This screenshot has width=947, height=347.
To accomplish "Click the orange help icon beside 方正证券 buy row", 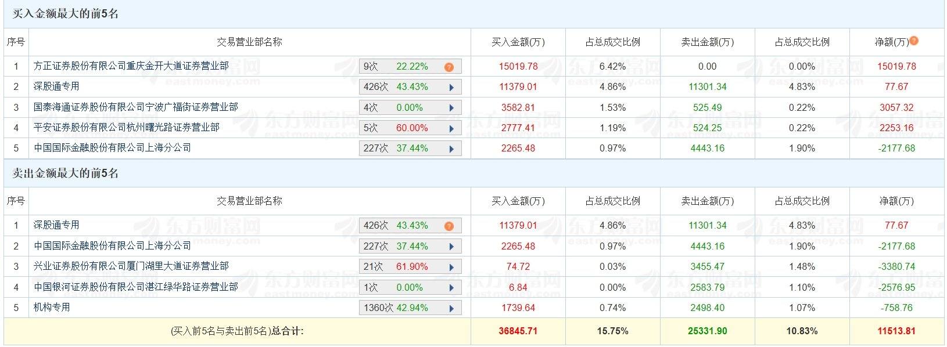I will (x=449, y=66).
